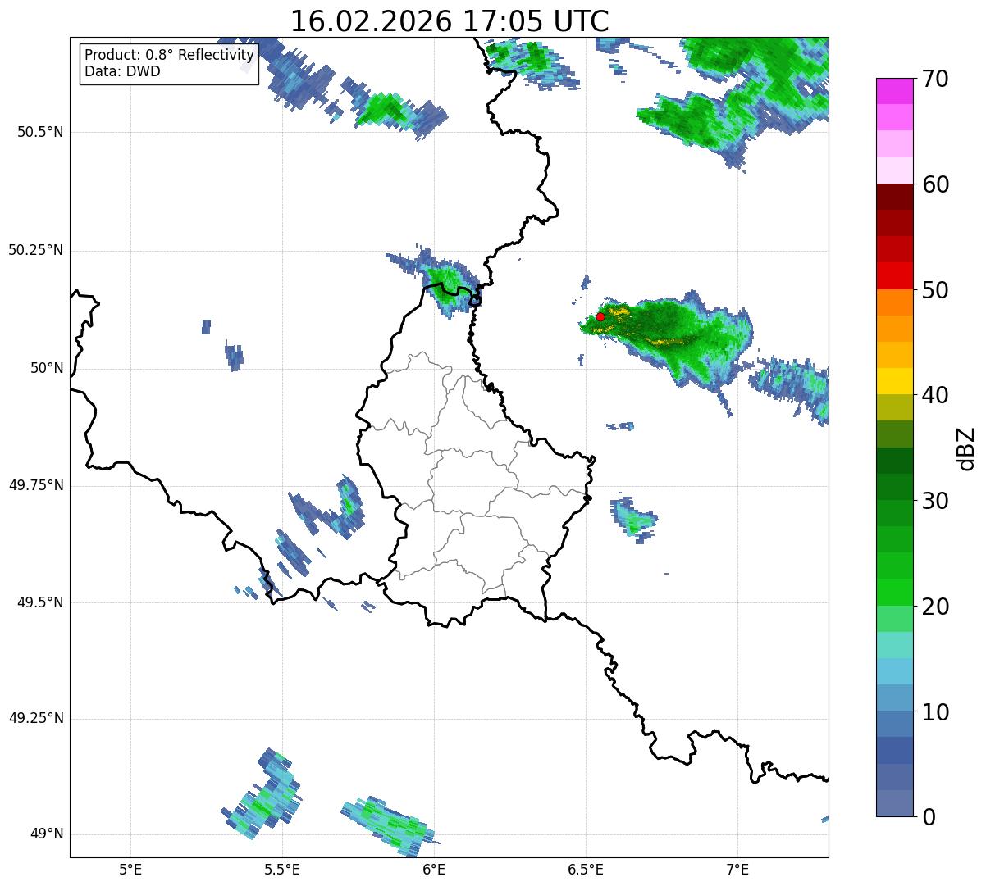Click the dBZ colorbar label
Screen dimensions: 986x886
966,448
